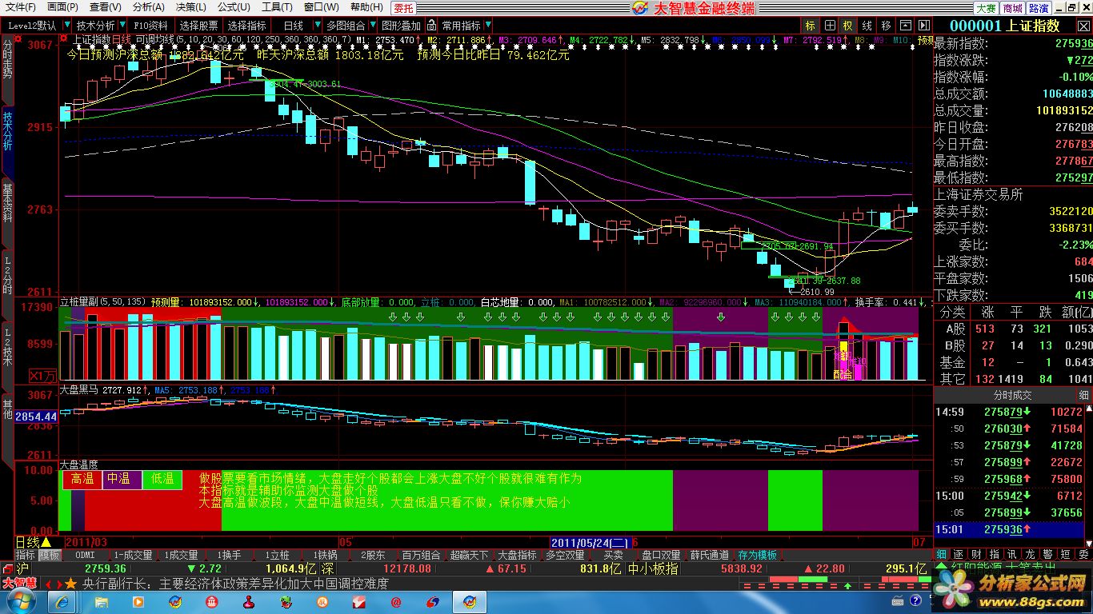
Task: Select the 超赢天下 indicator tab
Action: pyautogui.click(x=469, y=555)
